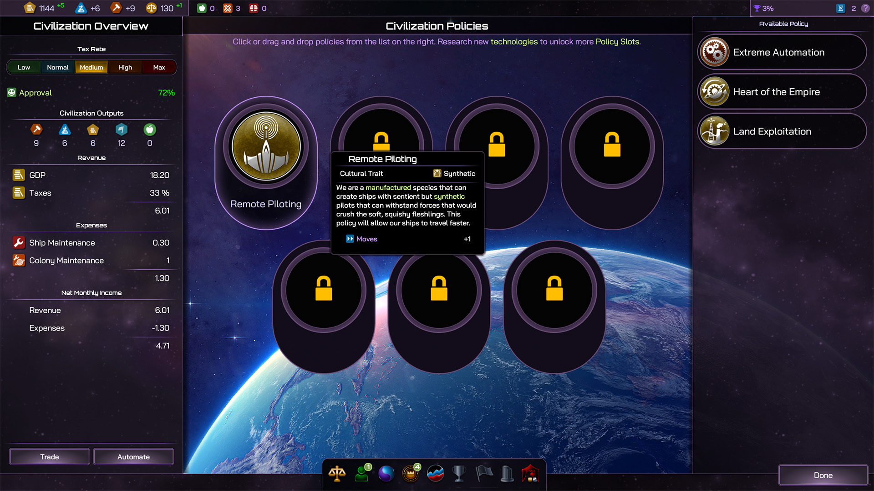Click the golden scales icon in bottom bar

click(x=337, y=474)
